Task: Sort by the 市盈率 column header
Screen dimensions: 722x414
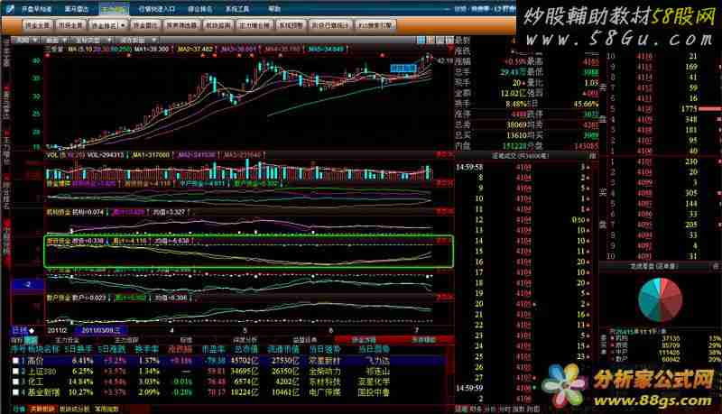Action: [x=213, y=350]
